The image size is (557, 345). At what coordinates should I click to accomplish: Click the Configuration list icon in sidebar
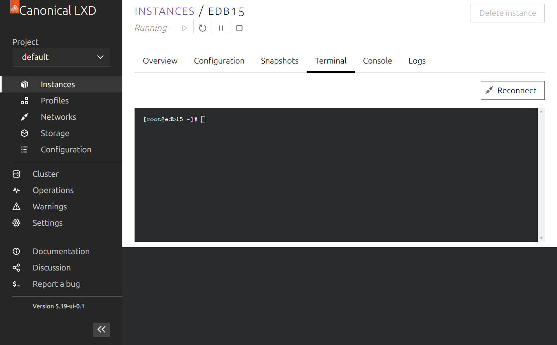(24, 149)
